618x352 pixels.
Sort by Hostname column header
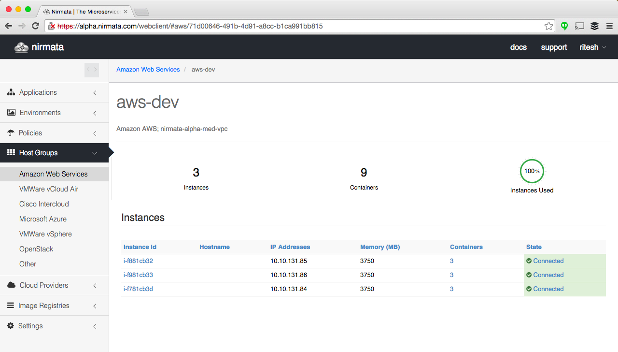coord(214,247)
